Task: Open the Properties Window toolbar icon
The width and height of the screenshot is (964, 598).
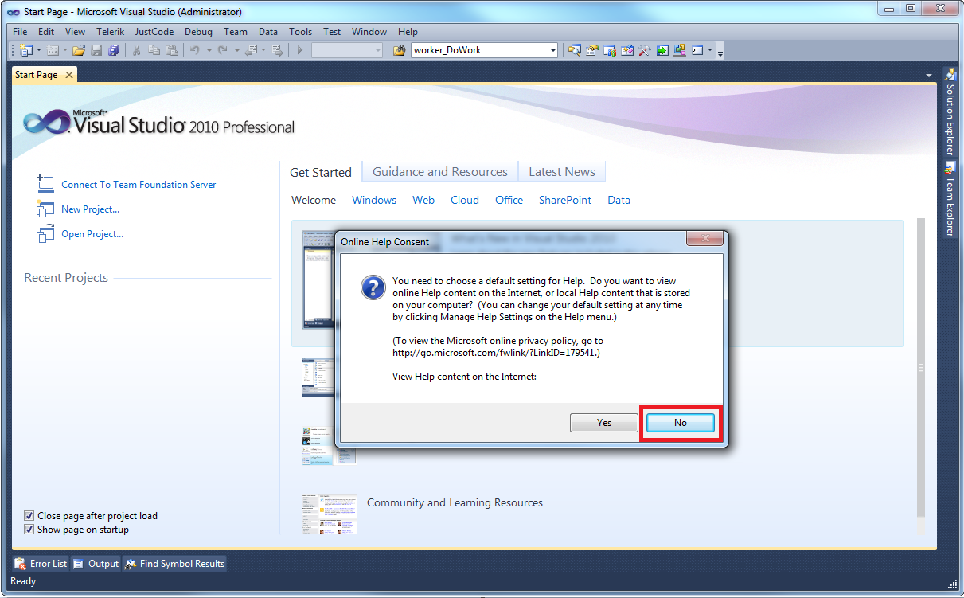Action: (592, 50)
